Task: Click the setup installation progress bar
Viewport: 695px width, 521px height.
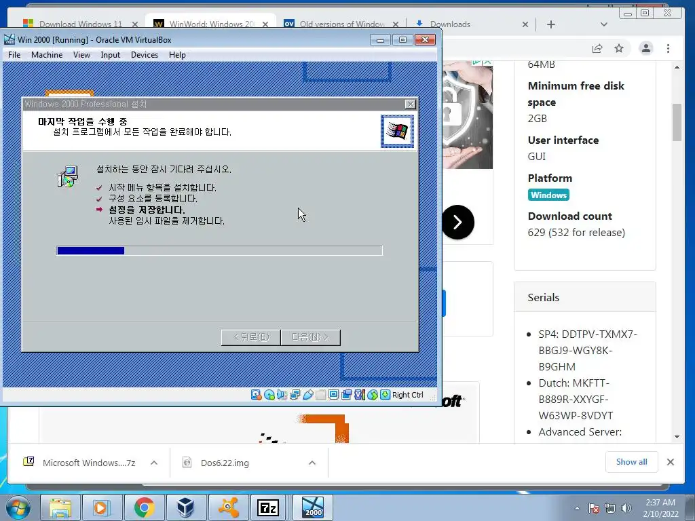Action: pyautogui.click(x=219, y=250)
